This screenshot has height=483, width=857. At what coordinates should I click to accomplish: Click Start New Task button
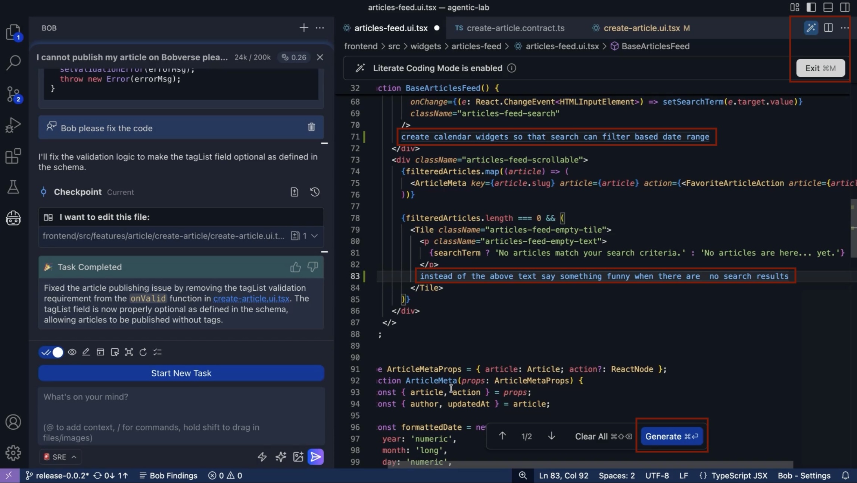coord(181,373)
